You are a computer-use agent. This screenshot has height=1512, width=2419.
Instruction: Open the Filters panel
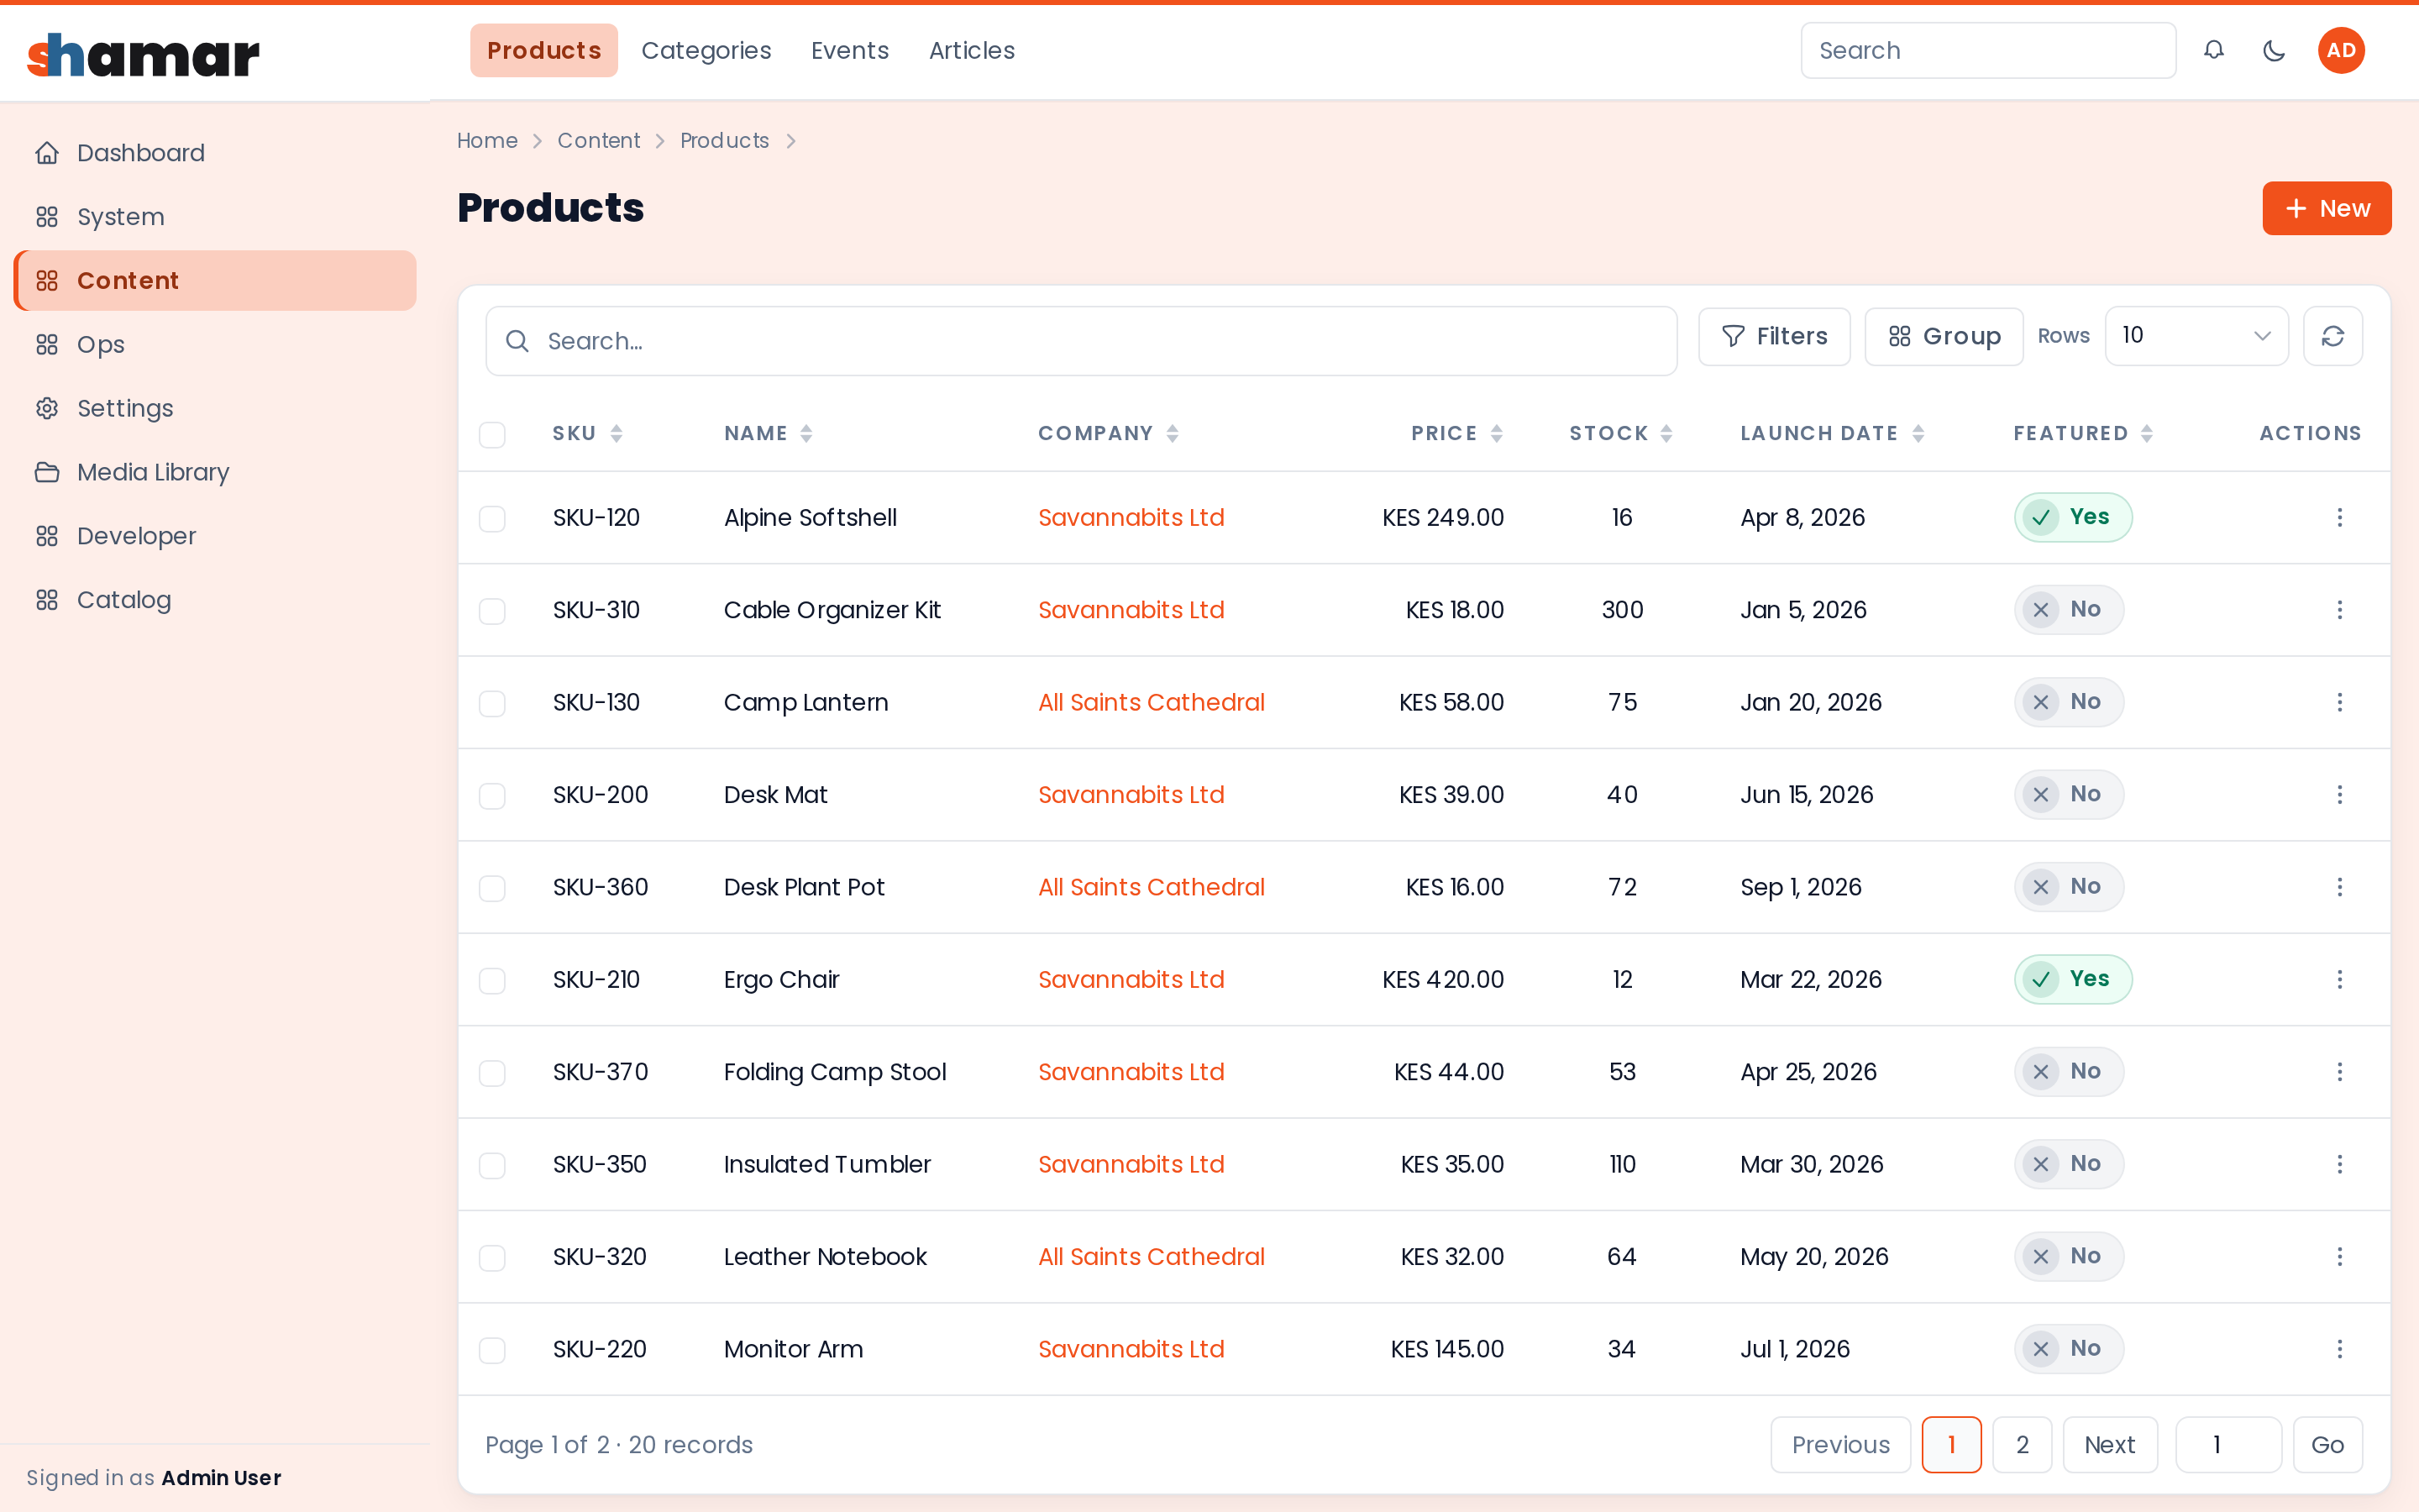(1774, 336)
